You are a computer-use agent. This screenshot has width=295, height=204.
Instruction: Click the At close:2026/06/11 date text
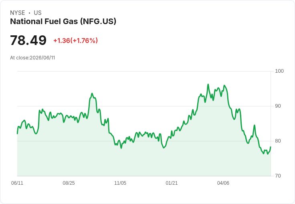(x=32, y=58)
